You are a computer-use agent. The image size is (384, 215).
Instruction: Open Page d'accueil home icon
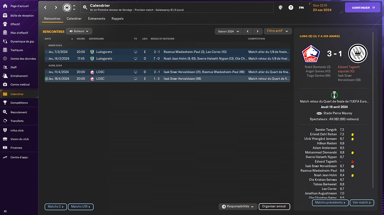coord(5,6)
